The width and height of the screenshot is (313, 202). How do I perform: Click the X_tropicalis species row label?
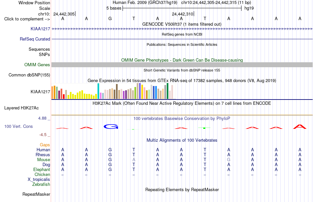(x=39, y=180)
